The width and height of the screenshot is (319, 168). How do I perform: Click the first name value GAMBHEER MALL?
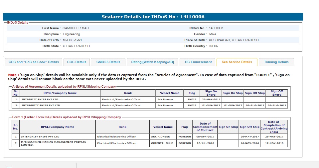click(x=76, y=28)
